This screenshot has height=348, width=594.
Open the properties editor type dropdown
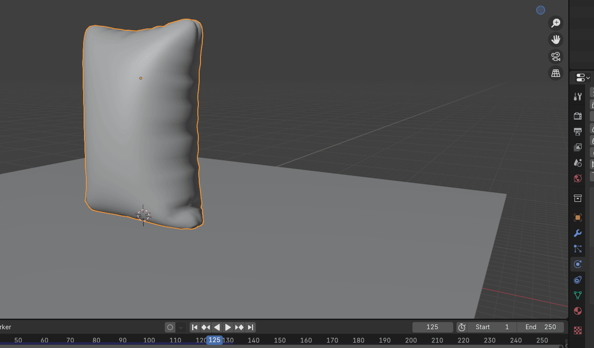click(582, 78)
